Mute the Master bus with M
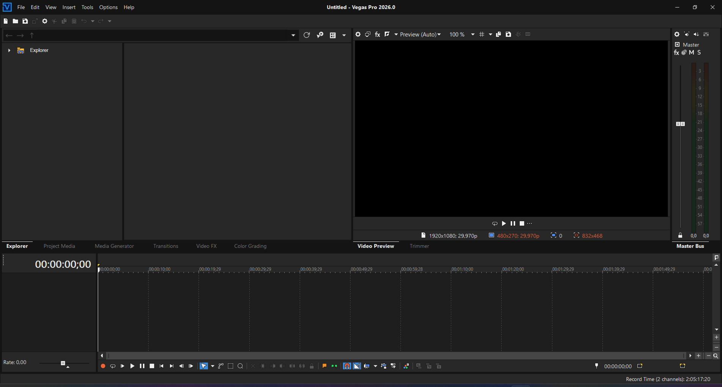 [692, 53]
